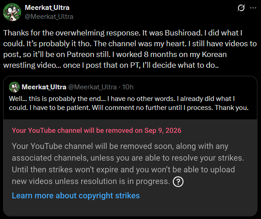Open the embedded YouTube warning screenshot paragraph
Image resolution: width=261 pixels, height=219 pixels.
(x=128, y=164)
